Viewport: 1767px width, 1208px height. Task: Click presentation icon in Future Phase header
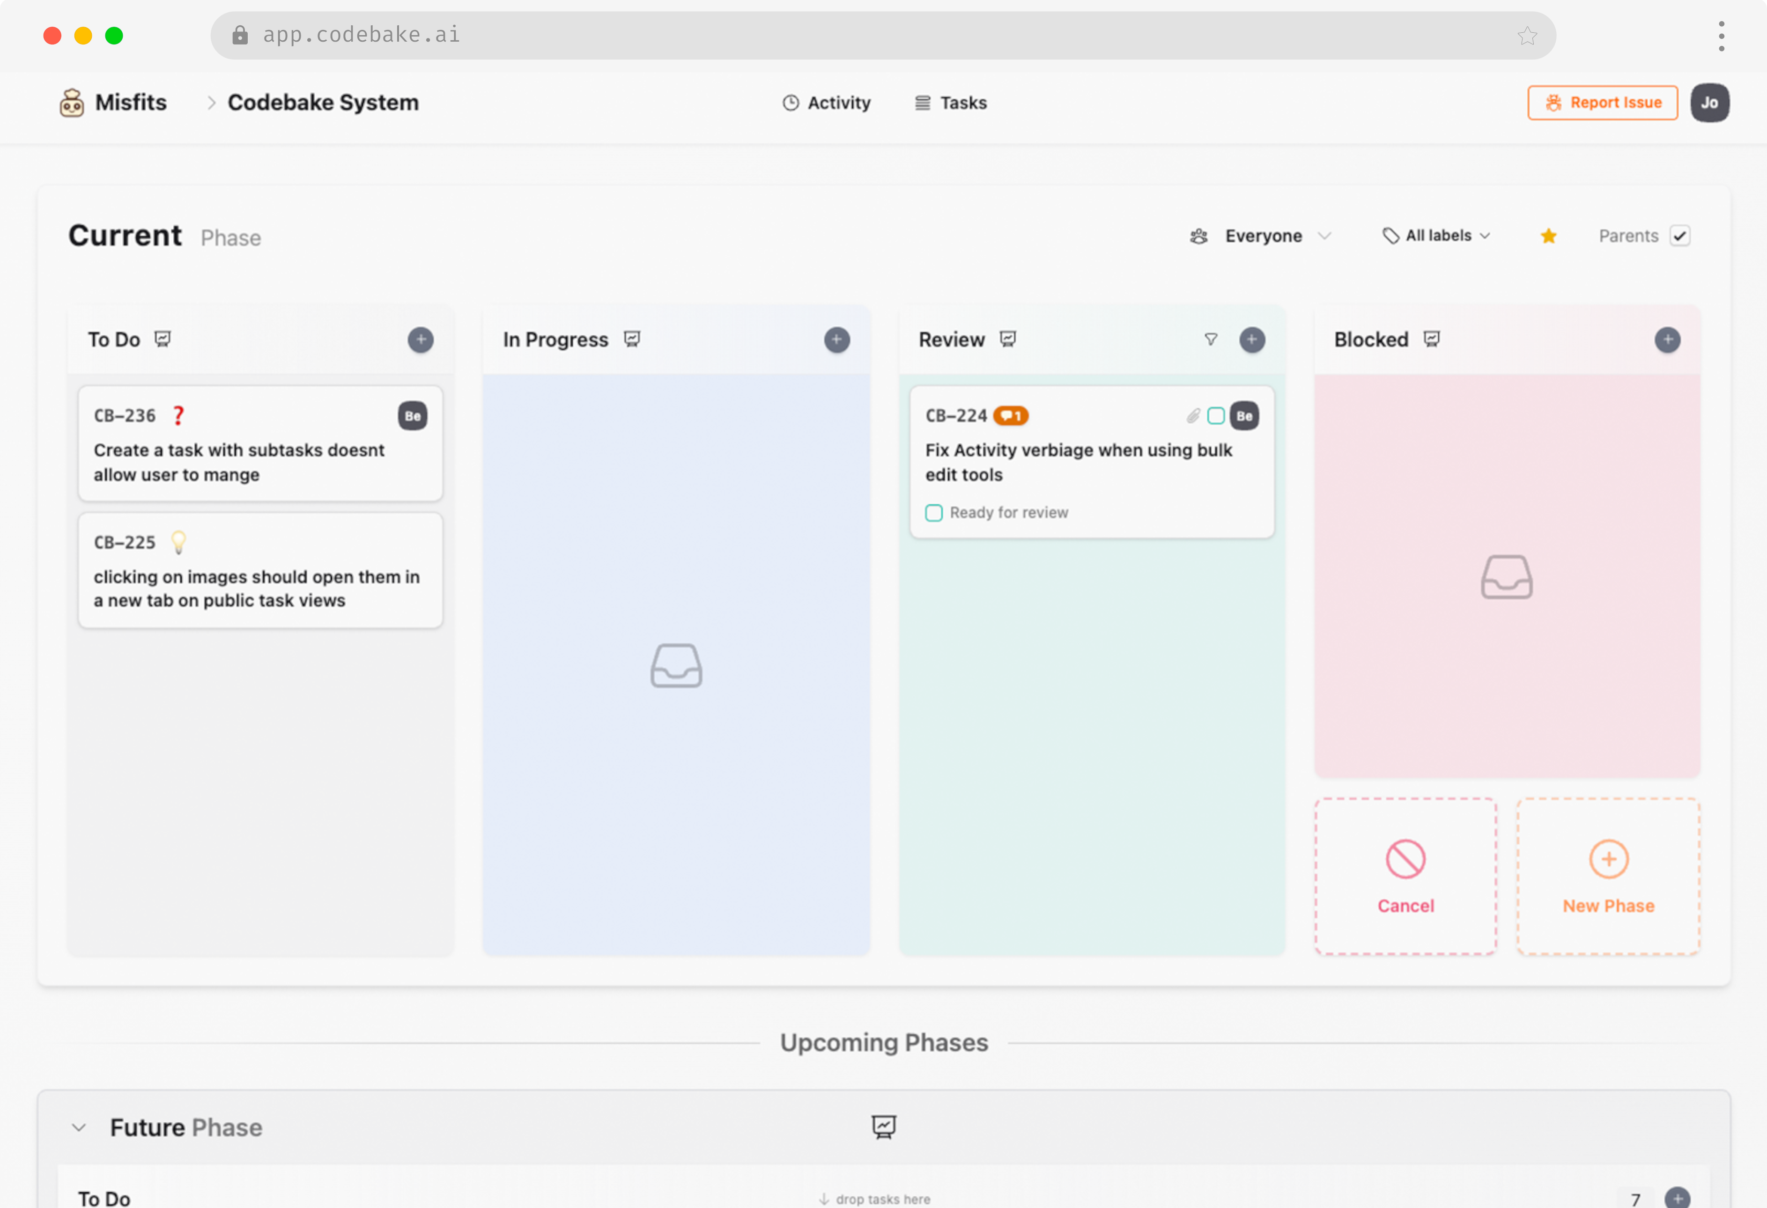click(883, 1127)
